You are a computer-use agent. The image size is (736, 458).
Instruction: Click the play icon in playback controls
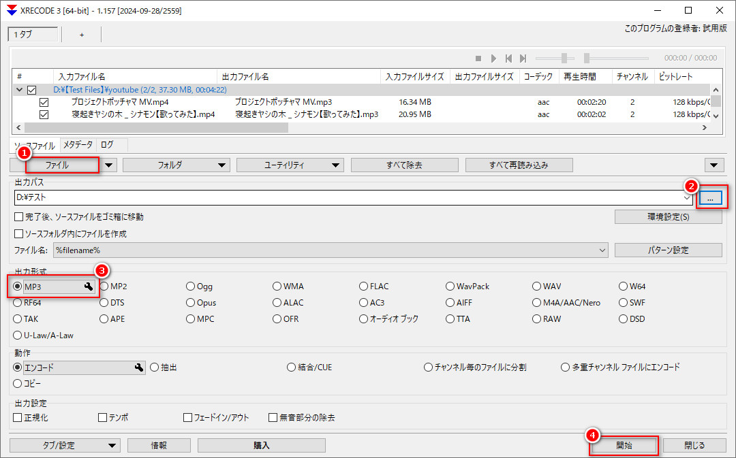click(493, 58)
